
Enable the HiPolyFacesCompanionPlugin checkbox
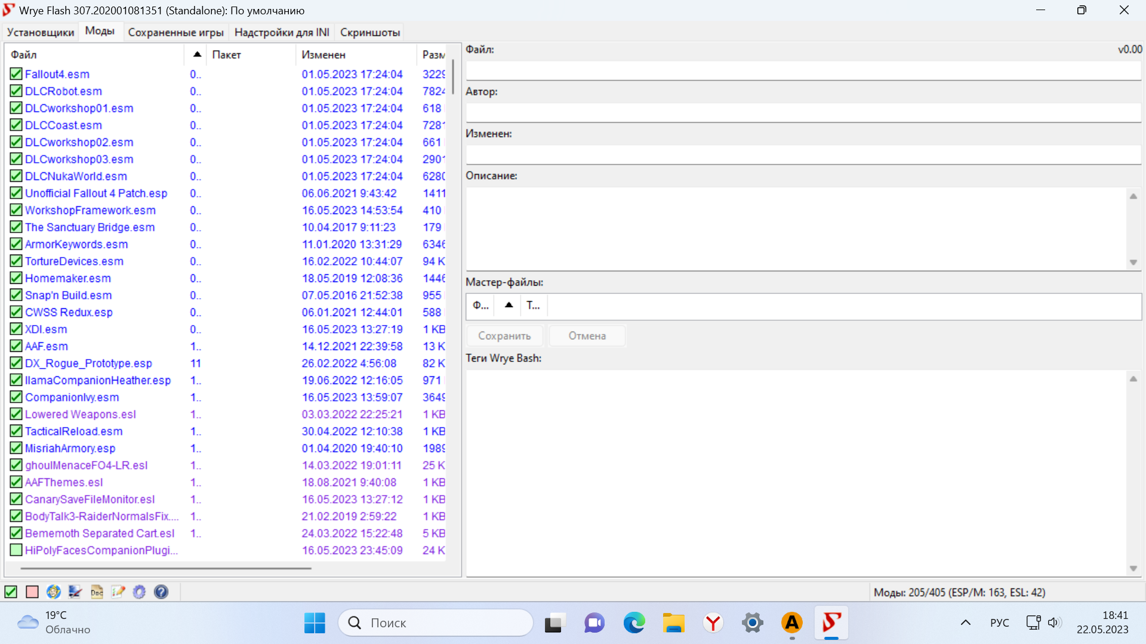point(16,550)
